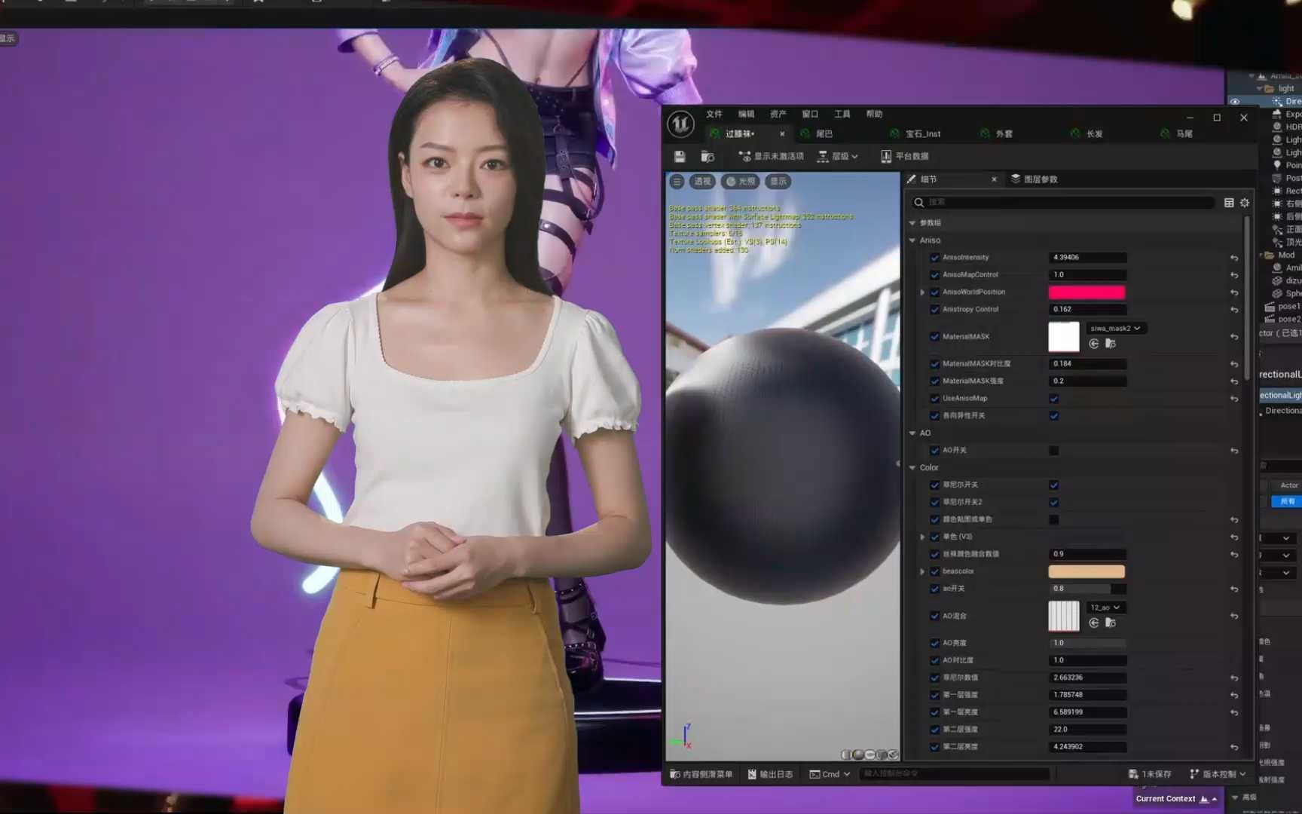This screenshot has height=814, width=1302.
Task: Open the viewport hamburger options menu
Action: [x=677, y=181]
